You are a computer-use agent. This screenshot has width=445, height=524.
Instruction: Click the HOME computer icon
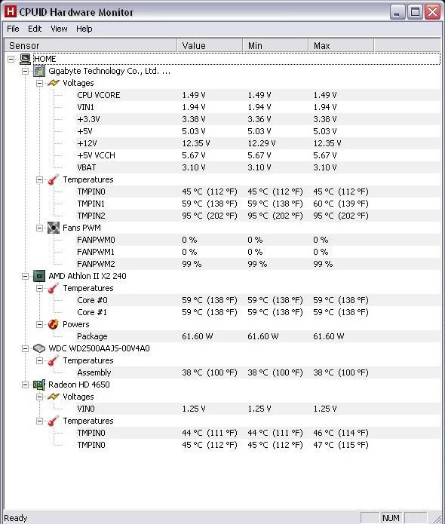tap(25, 59)
